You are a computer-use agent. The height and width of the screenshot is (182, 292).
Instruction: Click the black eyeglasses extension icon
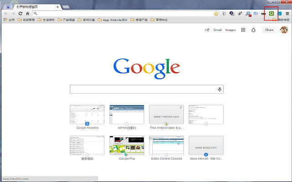(263, 14)
